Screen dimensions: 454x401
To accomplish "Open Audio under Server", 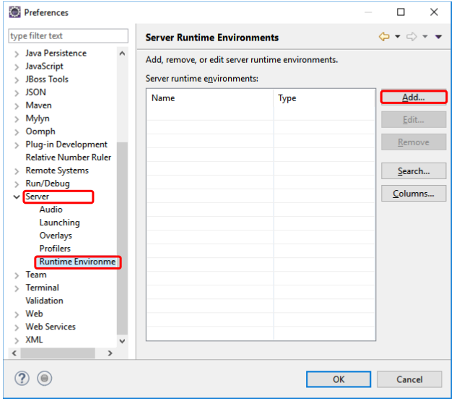I will [x=51, y=210].
